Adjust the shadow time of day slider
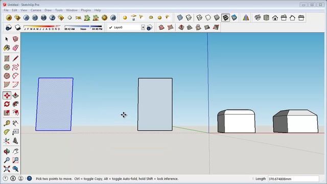The width and height of the screenshot is (327, 184). coord(83,28)
